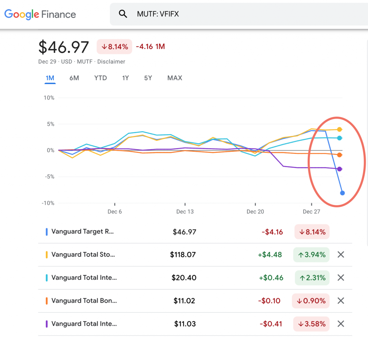The height and width of the screenshot is (338, 368).
Task: Click the 2.31% gain badge
Action: 312,278
